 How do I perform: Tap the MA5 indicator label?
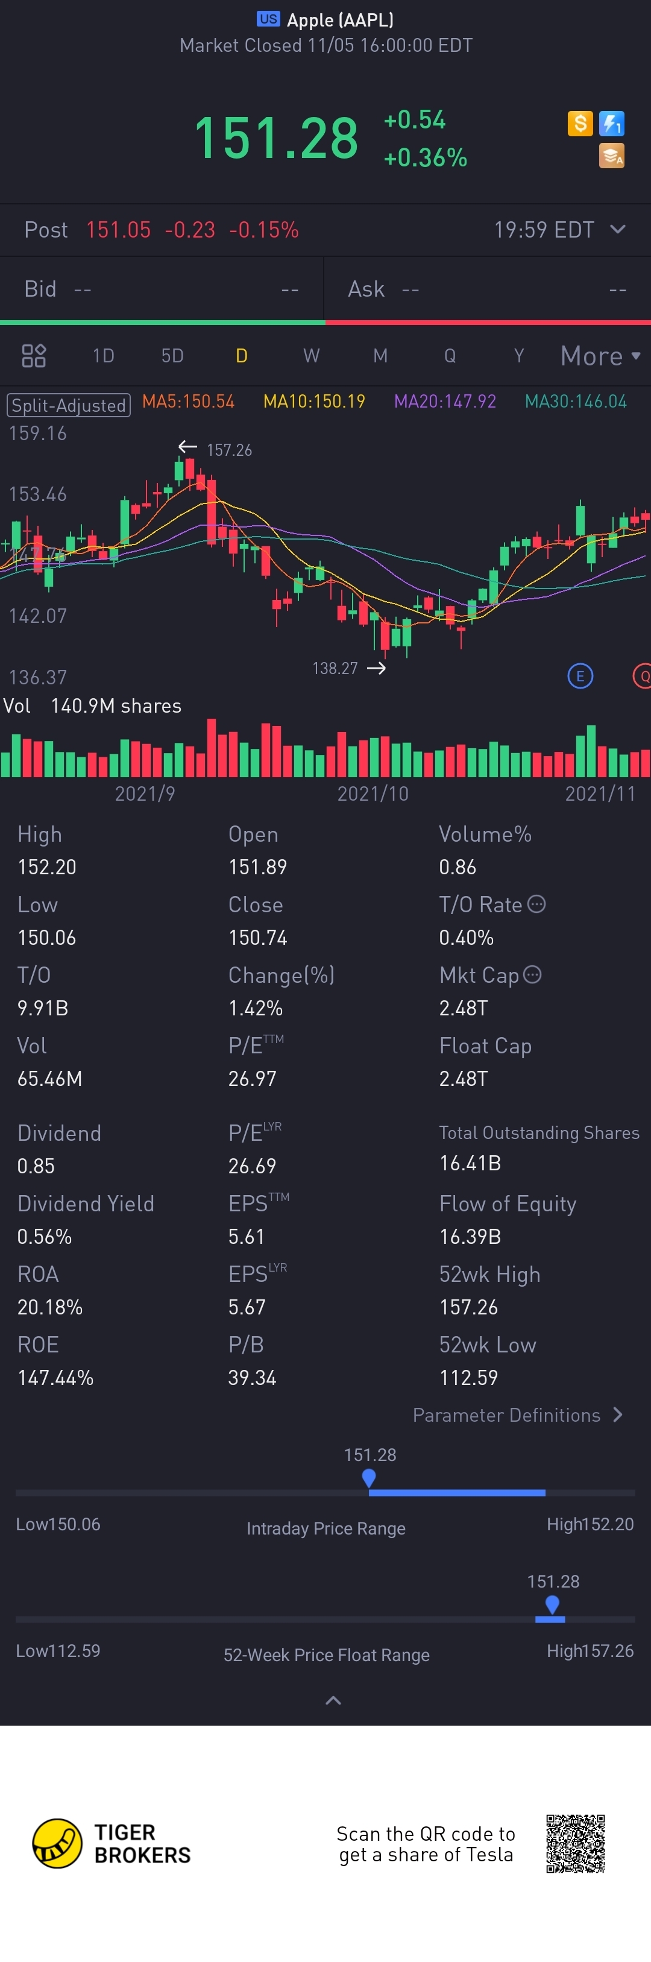coord(188,402)
